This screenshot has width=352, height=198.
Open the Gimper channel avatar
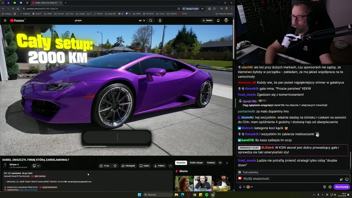[x=5, y=165]
